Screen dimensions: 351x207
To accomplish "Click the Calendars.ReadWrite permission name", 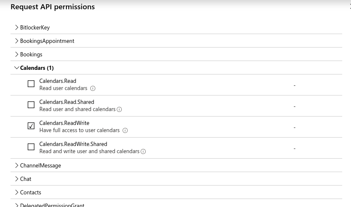I will 64,123.
